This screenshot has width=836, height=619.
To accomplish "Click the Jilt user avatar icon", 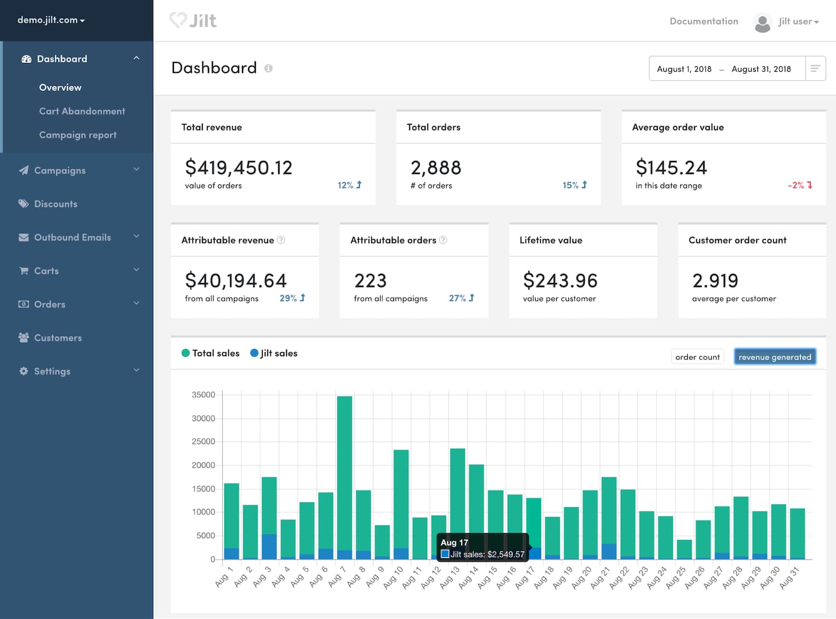I will 762,22.
